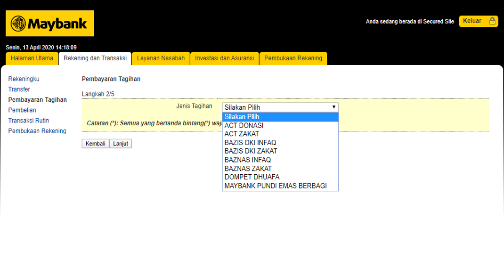
Task: Click the date and time text
Action: point(41,48)
